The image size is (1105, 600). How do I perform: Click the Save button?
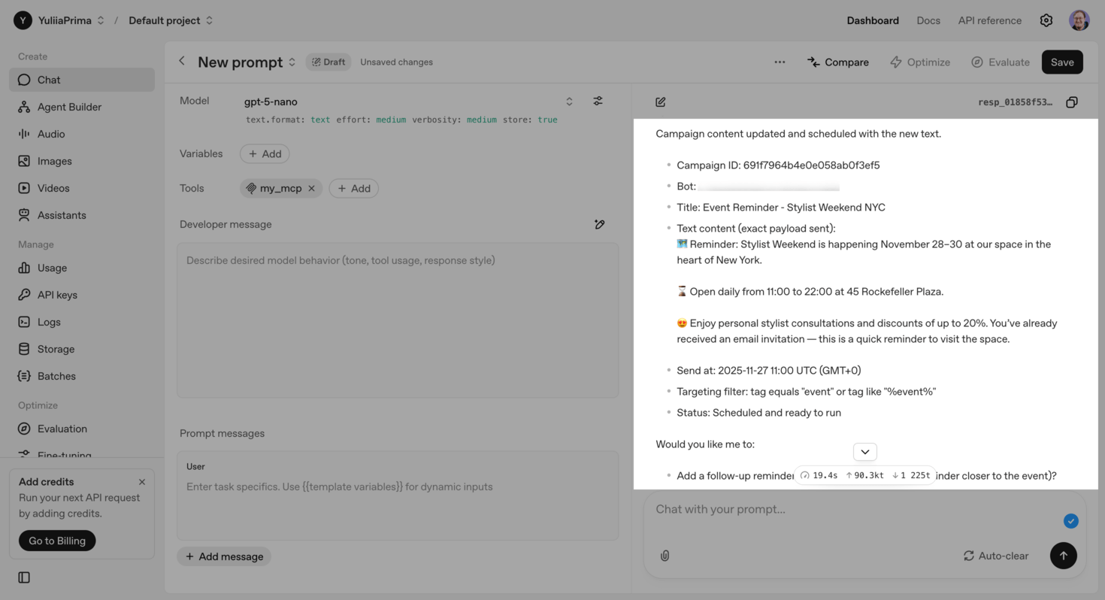tap(1061, 62)
